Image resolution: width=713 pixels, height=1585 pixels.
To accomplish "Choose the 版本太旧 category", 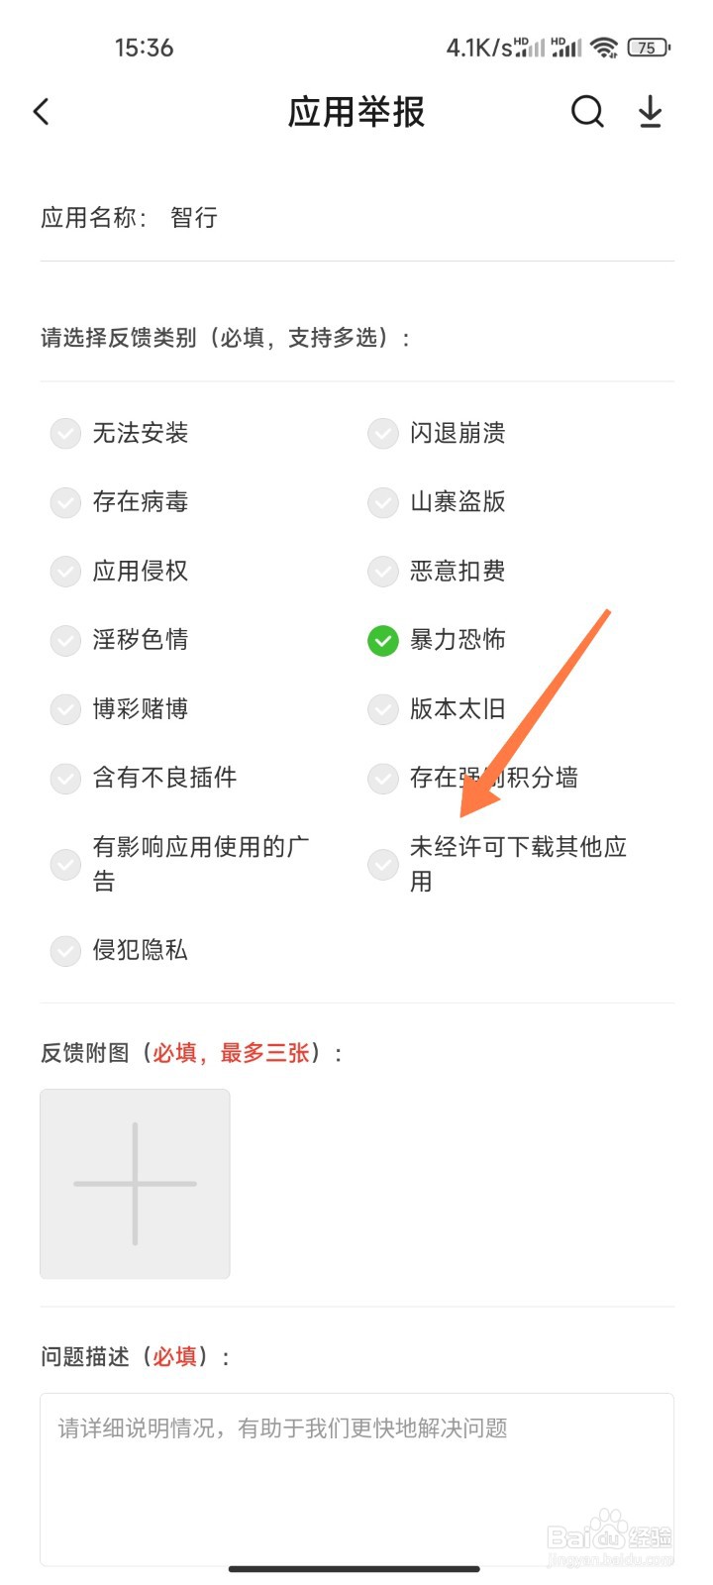I will pos(383,709).
